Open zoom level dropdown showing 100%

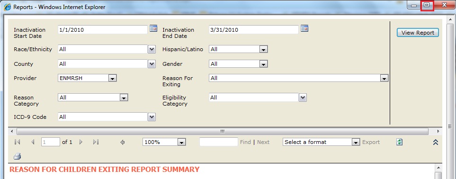182,142
